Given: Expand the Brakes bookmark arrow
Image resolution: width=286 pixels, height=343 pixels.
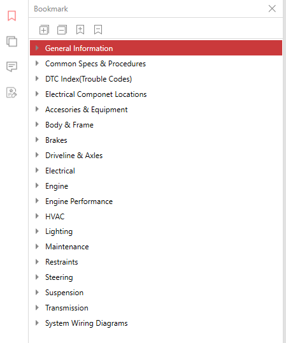Looking at the screenshot, I should click(37, 140).
